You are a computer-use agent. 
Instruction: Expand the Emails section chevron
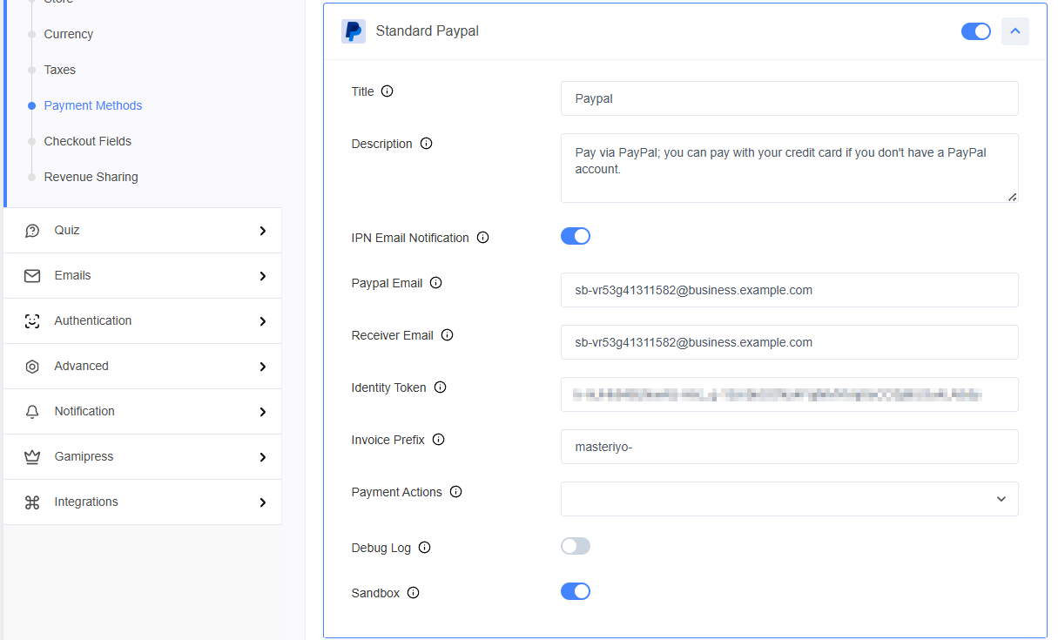tap(262, 276)
